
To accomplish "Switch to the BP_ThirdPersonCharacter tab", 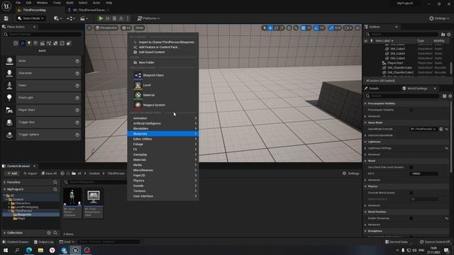I will point(89,10).
